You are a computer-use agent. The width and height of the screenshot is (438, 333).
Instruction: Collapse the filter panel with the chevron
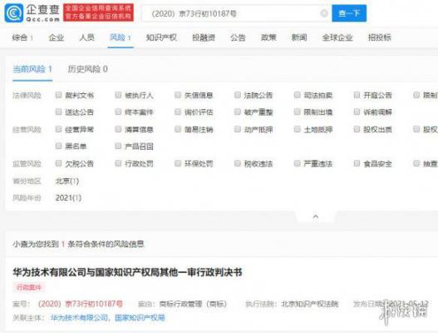click(x=316, y=216)
